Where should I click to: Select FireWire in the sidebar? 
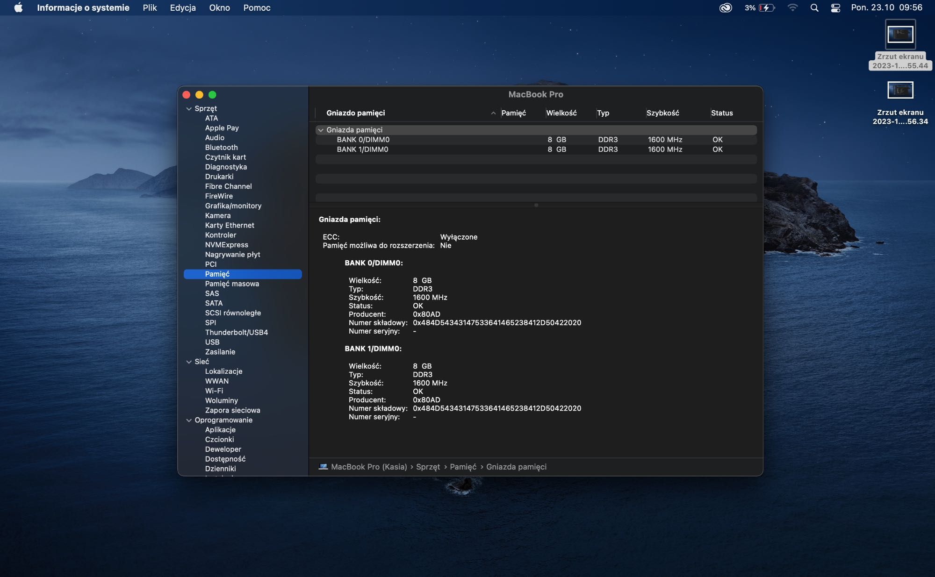point(219,196)
